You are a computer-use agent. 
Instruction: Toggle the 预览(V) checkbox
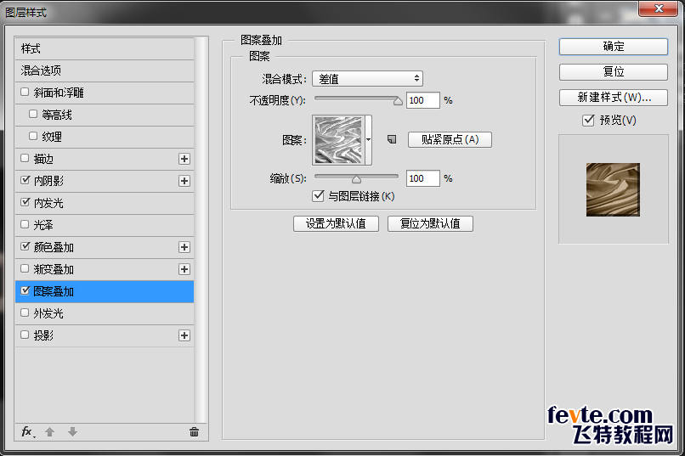tap(588, 120)
